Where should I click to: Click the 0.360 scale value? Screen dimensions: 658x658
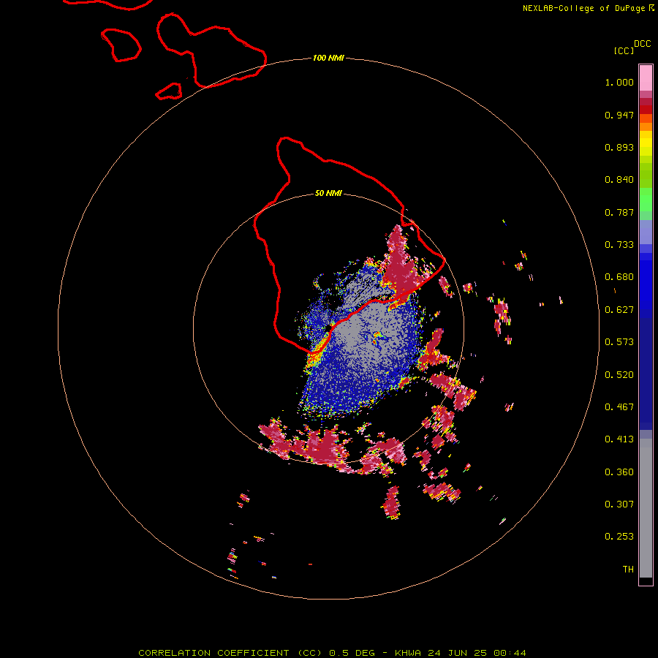[x=619, y=472]
